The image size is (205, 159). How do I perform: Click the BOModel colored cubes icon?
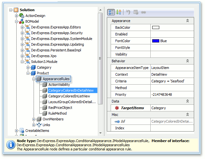pos(21,21)
